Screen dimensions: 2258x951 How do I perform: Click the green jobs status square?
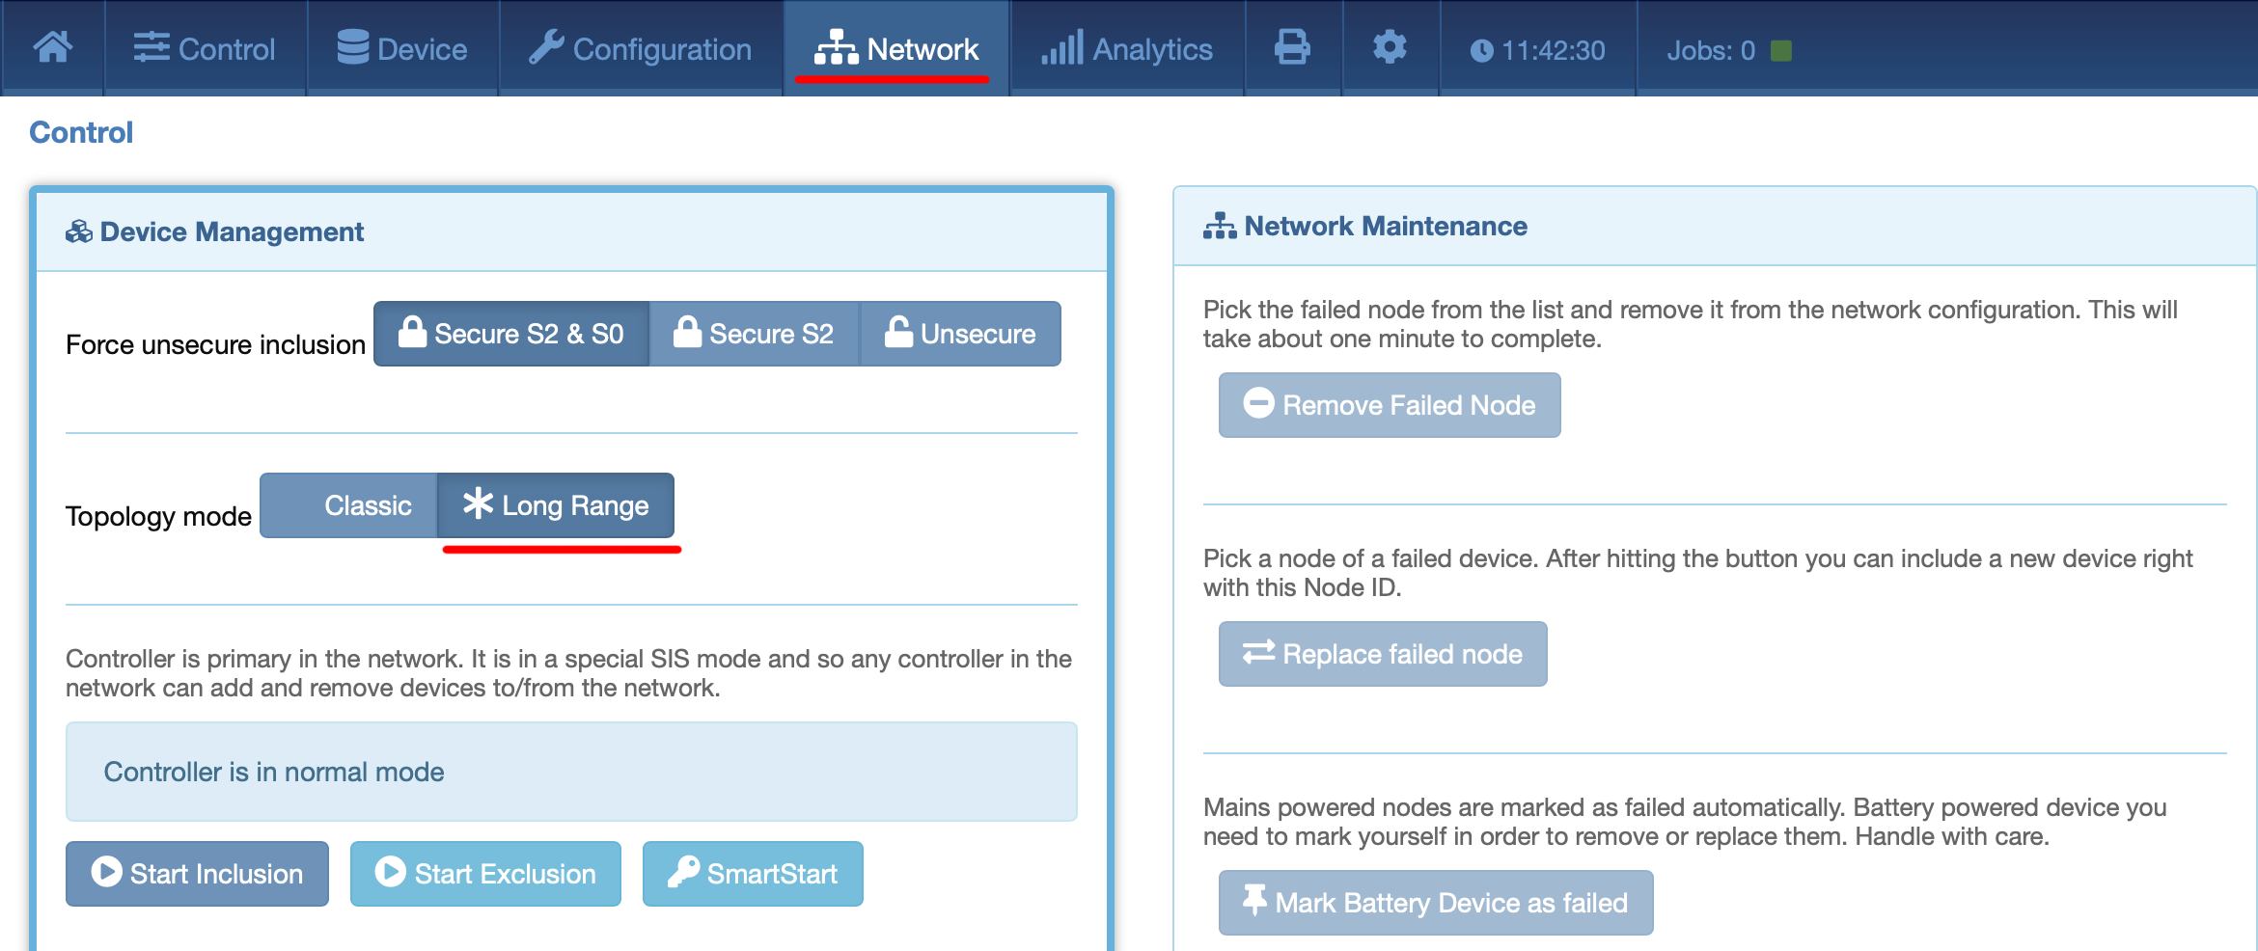[1781, 50]
